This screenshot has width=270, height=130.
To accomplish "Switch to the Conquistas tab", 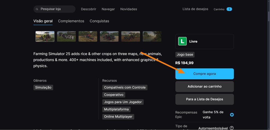I will tap(99, 21).
